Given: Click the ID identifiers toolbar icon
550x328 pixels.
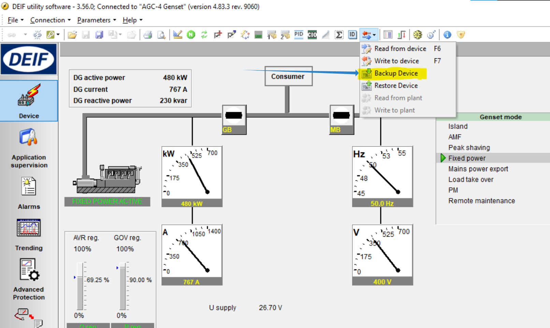Looking at the screenshot, I should tap(352, 34).
